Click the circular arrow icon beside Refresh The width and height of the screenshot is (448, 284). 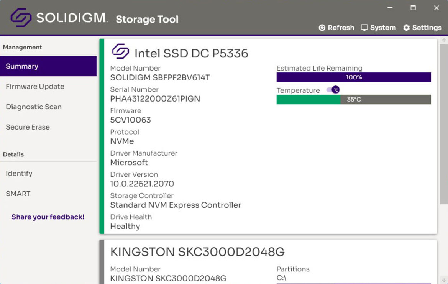pyautogui.click(x=322, y=27)
